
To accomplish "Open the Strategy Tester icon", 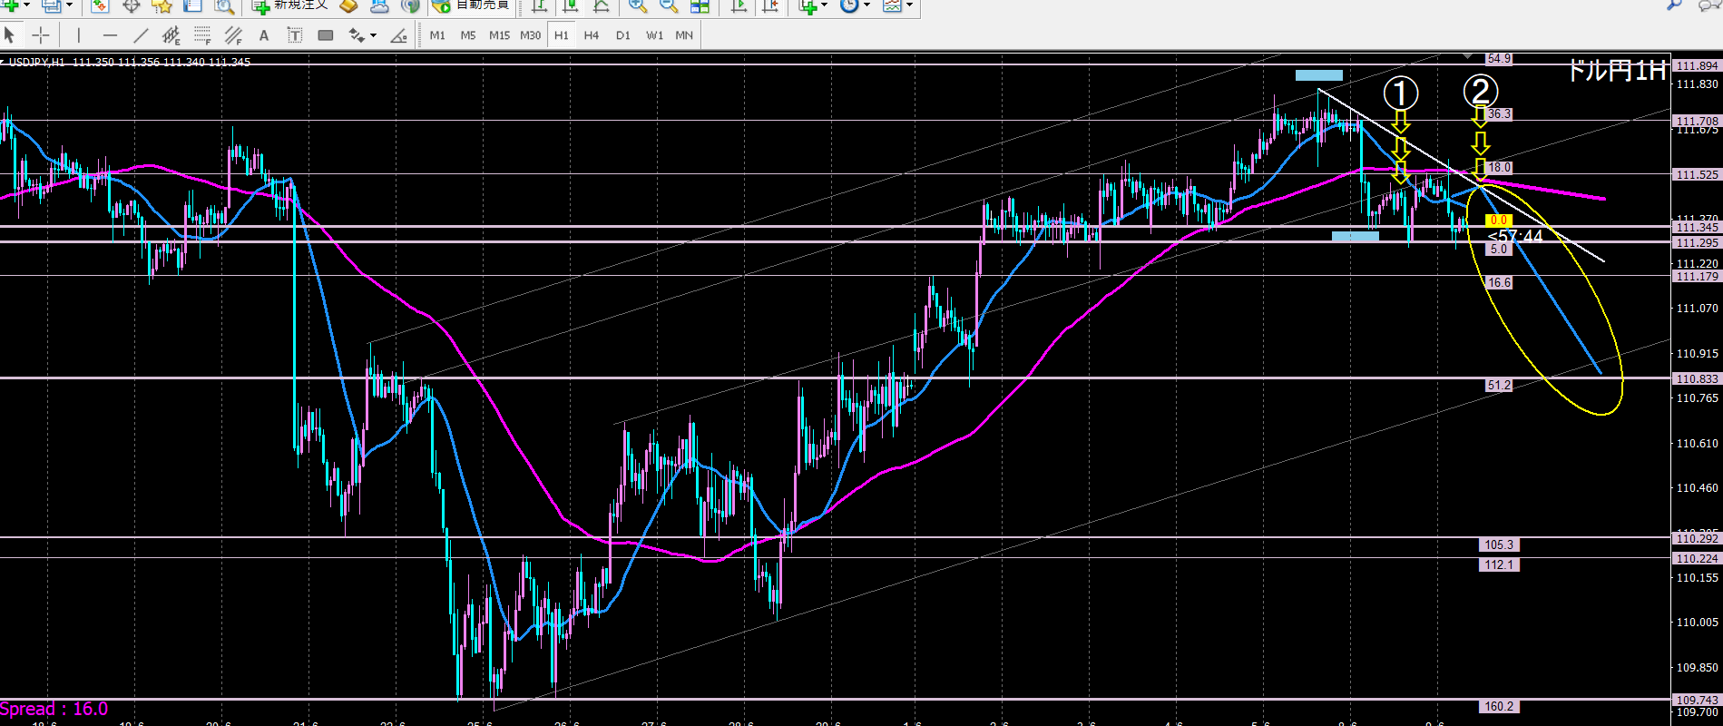I will pos(223,5).
